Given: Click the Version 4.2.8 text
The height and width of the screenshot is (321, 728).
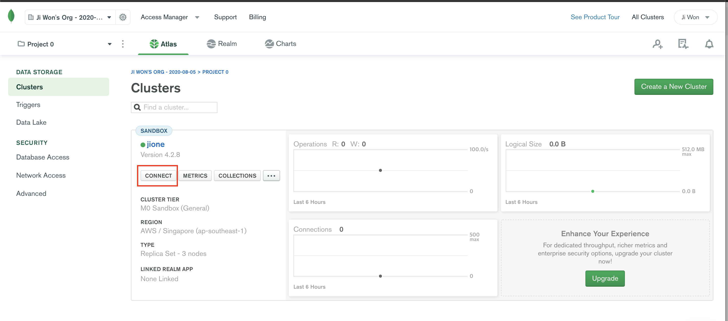Looking at the screenshot, I should click(160, 155).
